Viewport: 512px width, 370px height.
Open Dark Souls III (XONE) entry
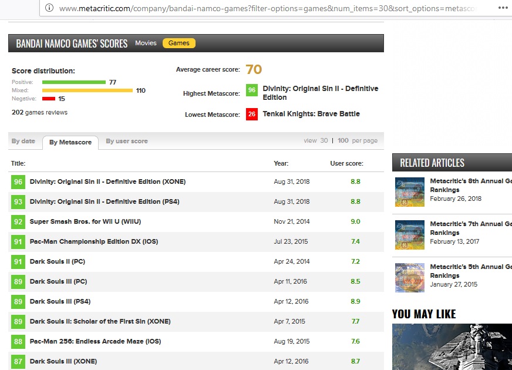(63, 361)
